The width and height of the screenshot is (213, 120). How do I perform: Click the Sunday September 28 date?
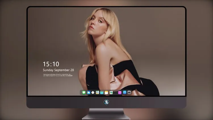[x=59, y=70]
